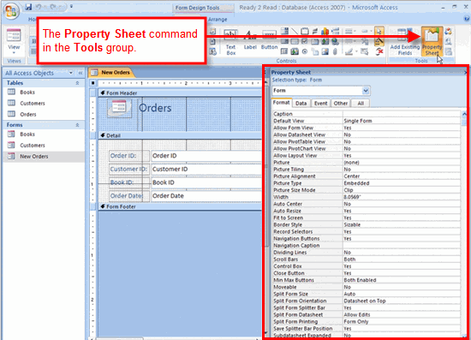Viewport: 471px width, 340px height.
Task: Select the Label control
Action: (250, 39)
